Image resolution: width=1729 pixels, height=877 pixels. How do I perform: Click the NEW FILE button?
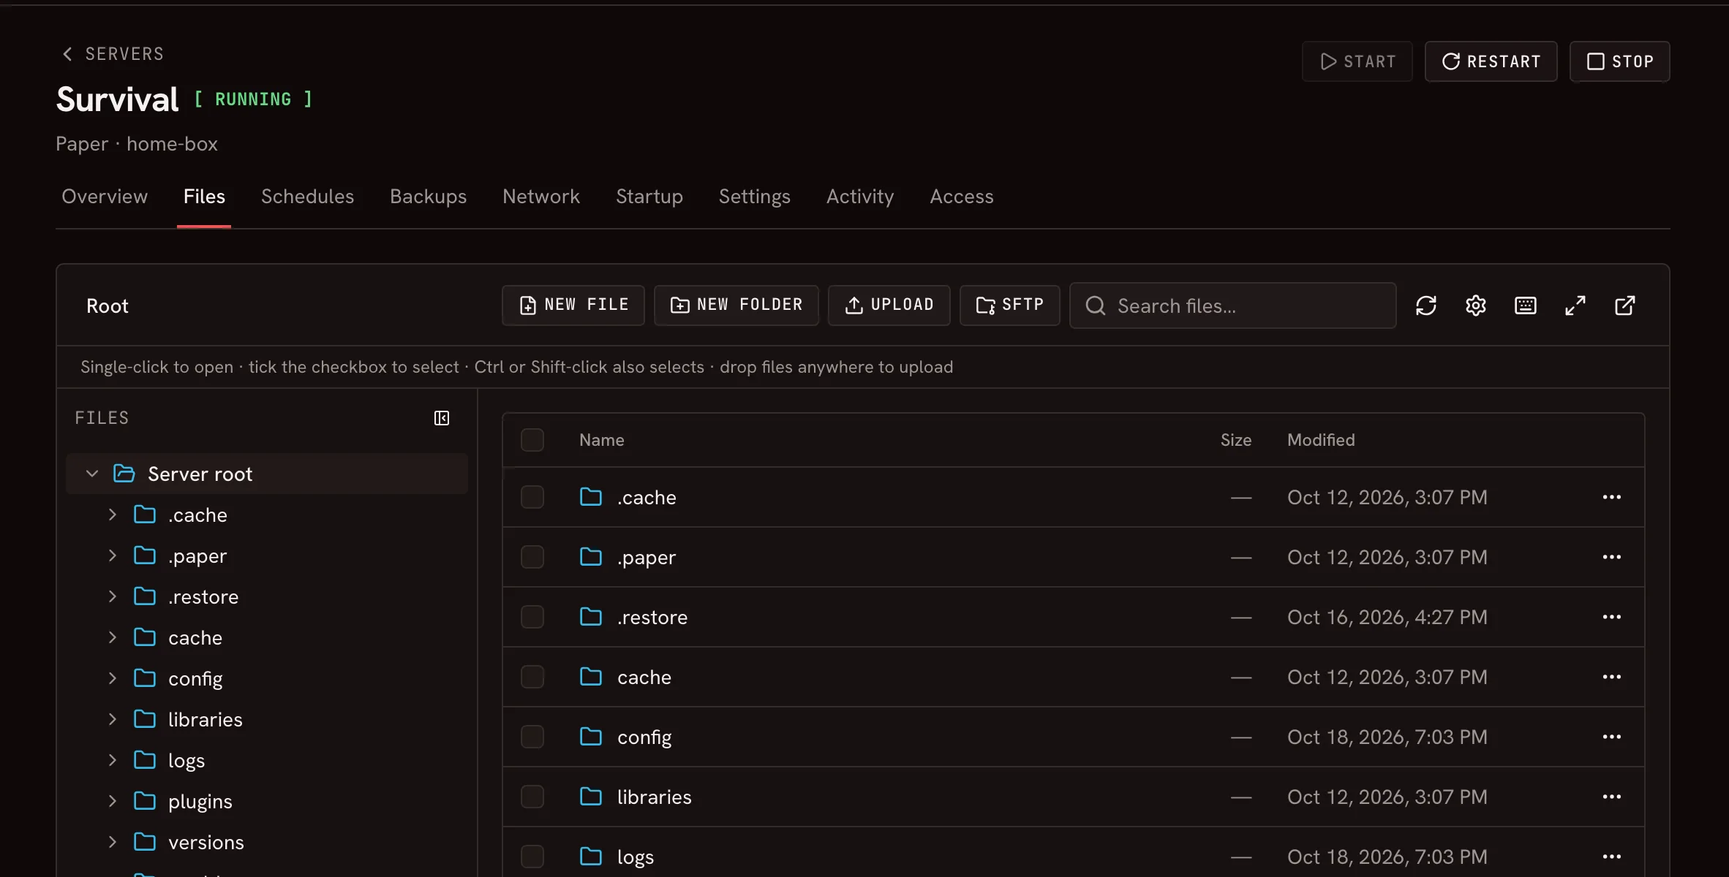pyautogui.click(x=573, y=305)
